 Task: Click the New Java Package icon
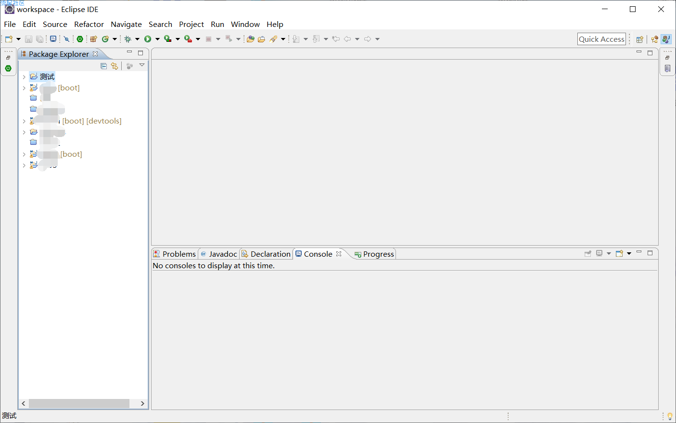pyautogui.click(x=93, y=39)
